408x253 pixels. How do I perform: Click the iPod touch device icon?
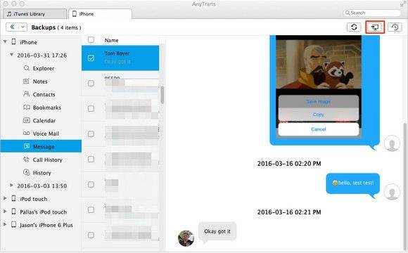tap(14, 198)
